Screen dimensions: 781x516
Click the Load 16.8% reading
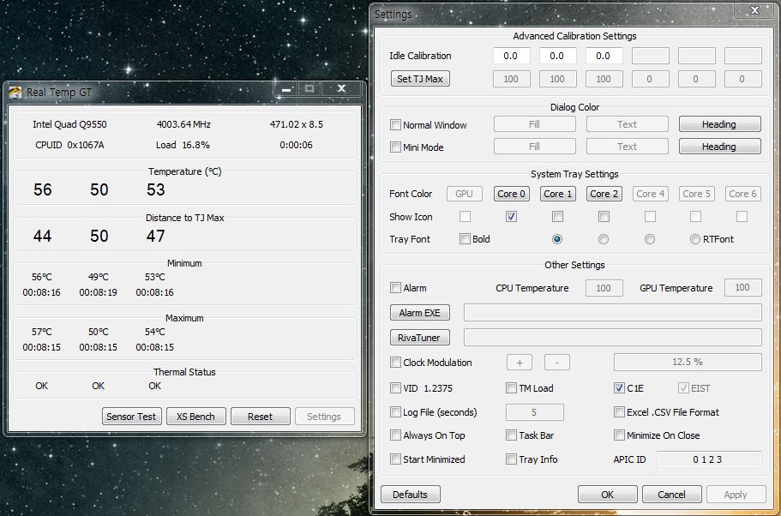[183, 145]
